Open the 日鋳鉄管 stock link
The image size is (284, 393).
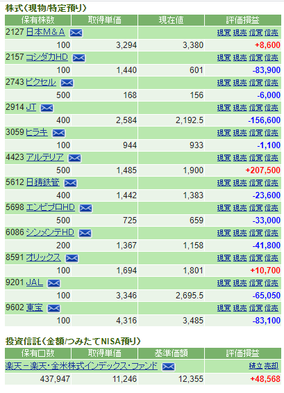(43, 182)
